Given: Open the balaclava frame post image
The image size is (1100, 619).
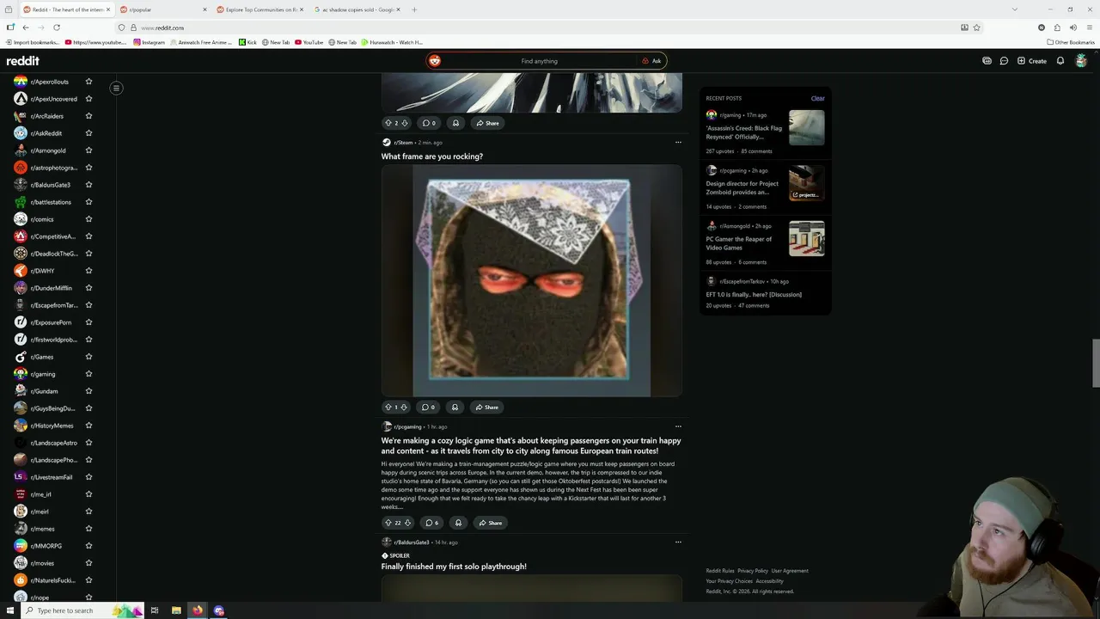Looking at the screenshot, I should pyautogui.click(x=531, y=281).
